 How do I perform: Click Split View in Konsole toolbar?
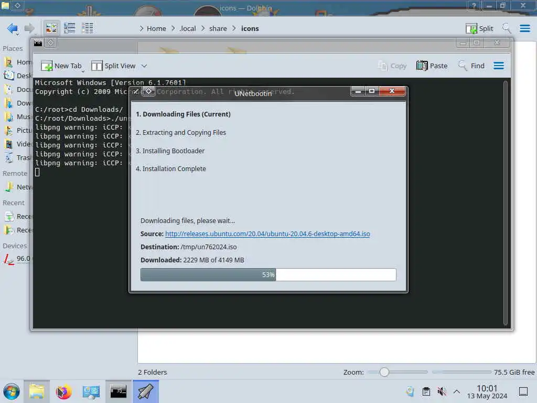[113, 66]
